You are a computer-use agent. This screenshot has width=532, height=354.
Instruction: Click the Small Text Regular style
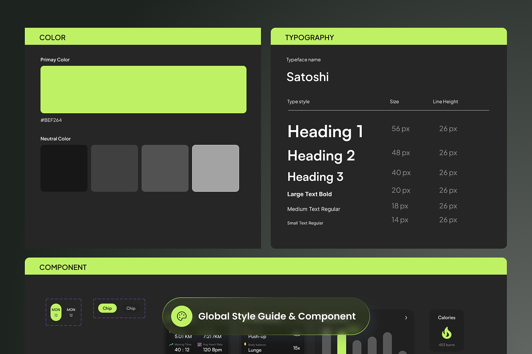[305, 223]
